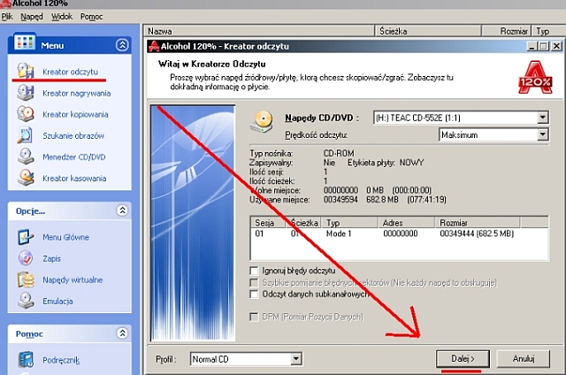Toggle DPM (Pomiar Pozycji Danych) checkbox
Screen dimensions: 566x375
254,317
